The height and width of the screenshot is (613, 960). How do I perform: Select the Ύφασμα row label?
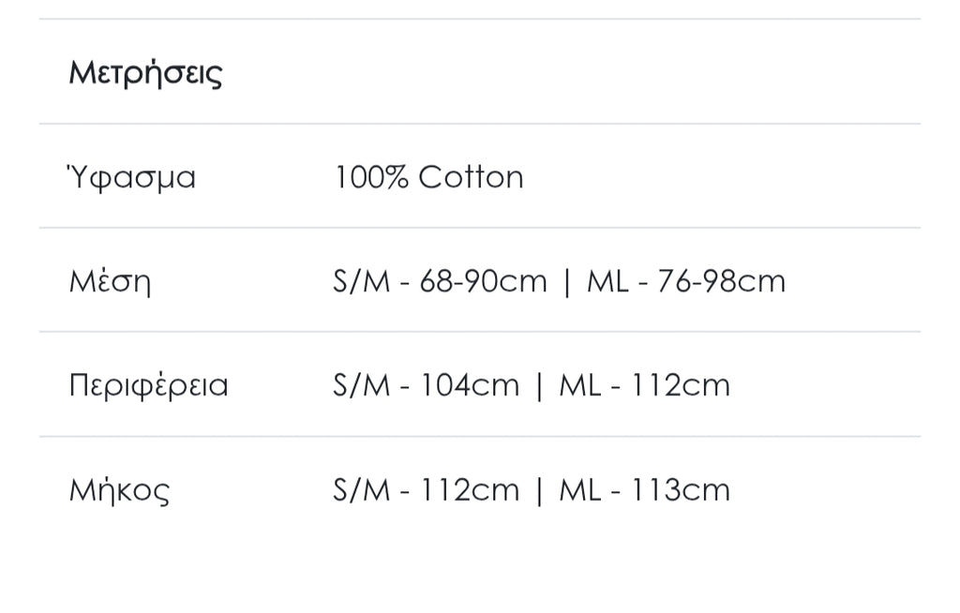(x=132, y=177)
